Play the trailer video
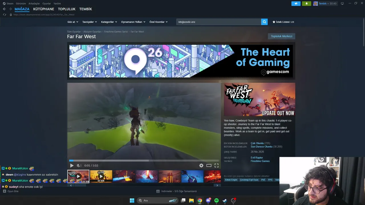 point(72,165)
